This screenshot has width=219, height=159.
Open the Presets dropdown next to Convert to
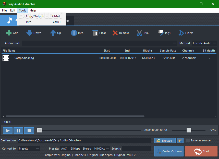pyautogui.click(x=29, y=149)
